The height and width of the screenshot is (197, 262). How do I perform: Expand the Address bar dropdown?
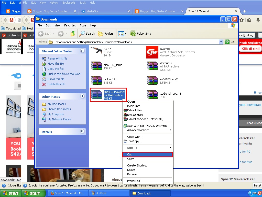point(221,42)
